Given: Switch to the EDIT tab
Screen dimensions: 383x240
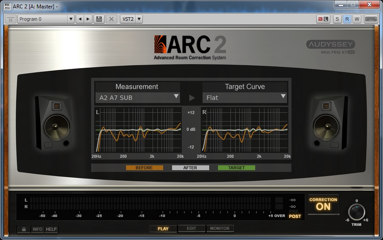Looking at the screenshot, I should (191, 229).
